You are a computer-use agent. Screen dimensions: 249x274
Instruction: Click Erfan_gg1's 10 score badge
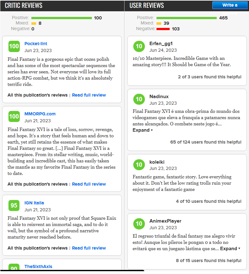click(139, 46)
